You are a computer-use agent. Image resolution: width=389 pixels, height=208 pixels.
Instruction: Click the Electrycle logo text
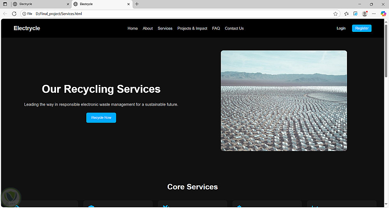[27, 28]
